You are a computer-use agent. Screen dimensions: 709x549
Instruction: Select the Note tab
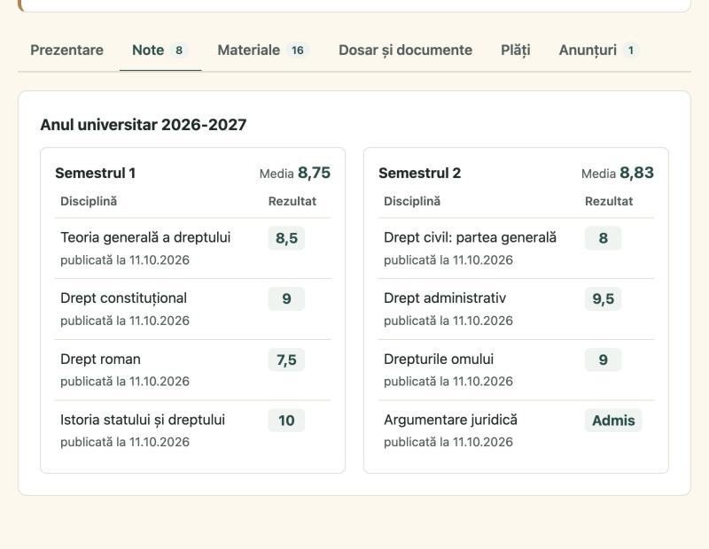tap(160, 50)
